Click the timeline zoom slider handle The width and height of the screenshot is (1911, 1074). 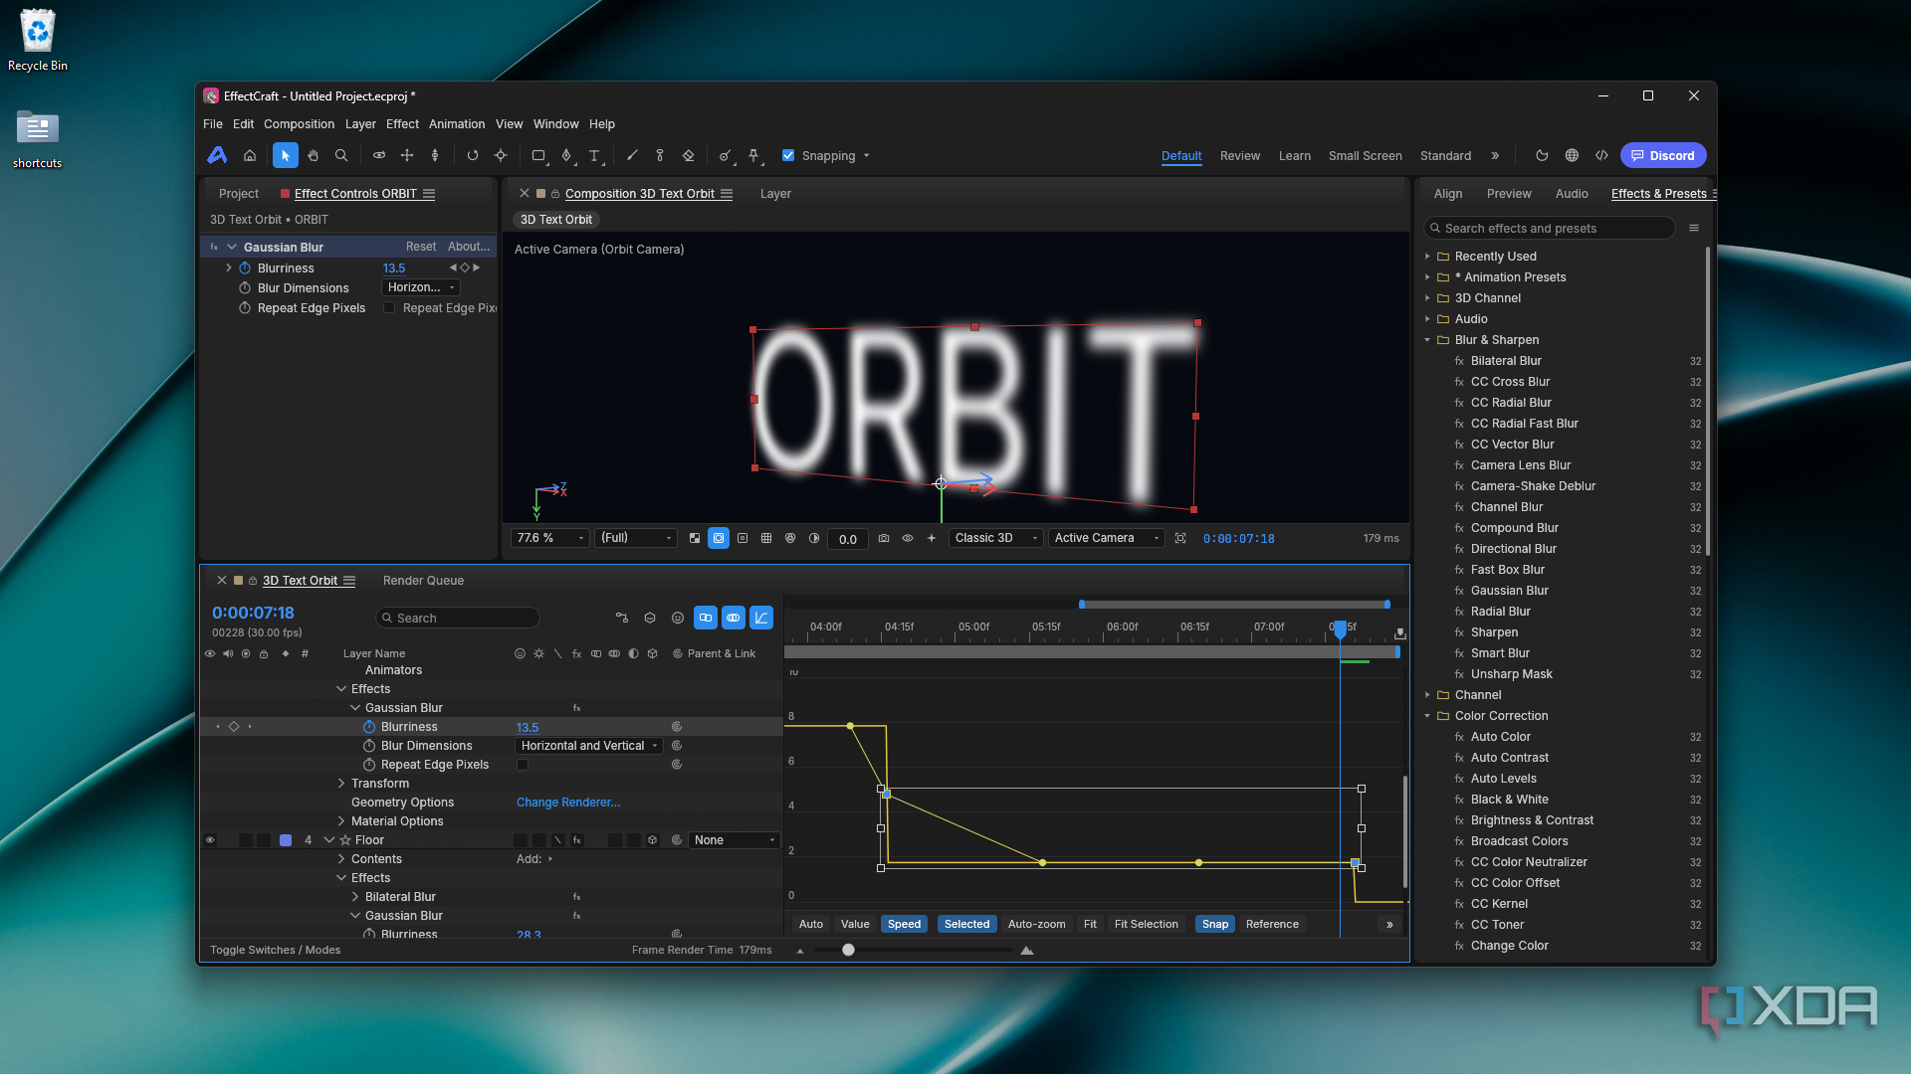pyautogui.click(x=848, y=950)
